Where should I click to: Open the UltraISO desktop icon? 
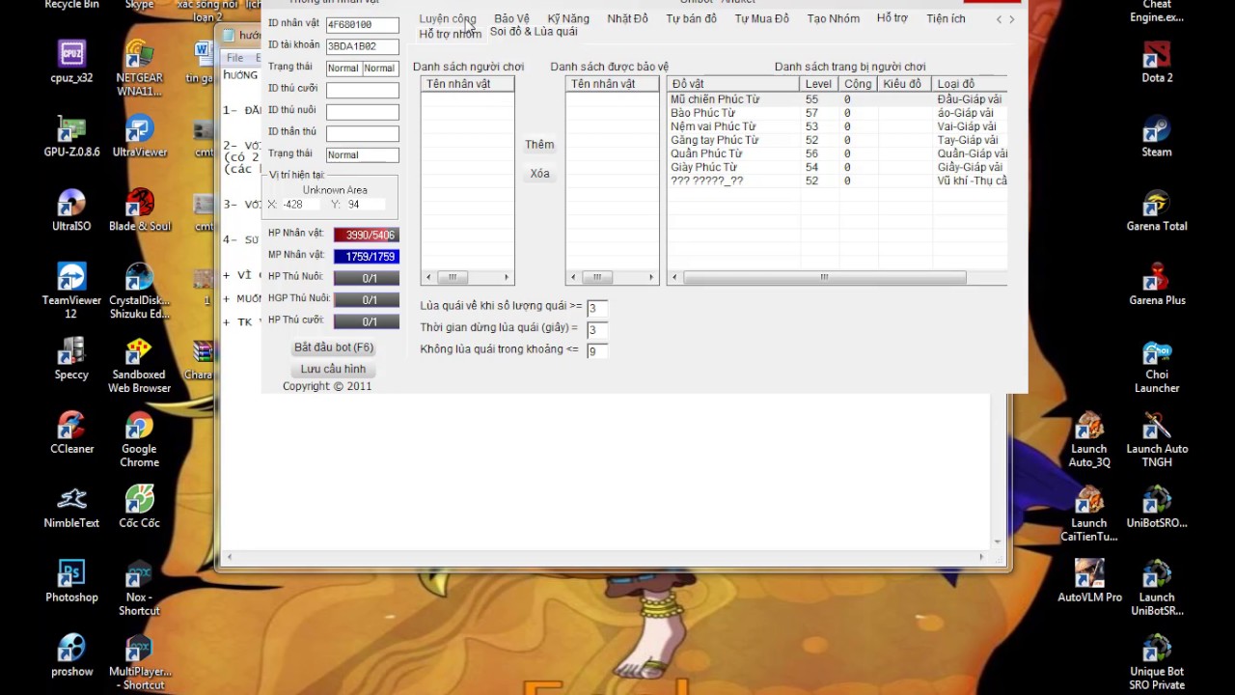click(71, 209)
